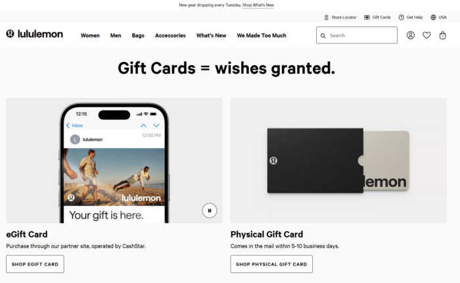Click the search magnifier icon
This screenshot has width=460, height=283.
(x=323, y=36)
